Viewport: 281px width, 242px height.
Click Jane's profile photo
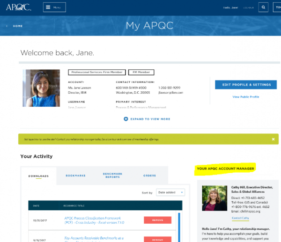click(x=41, y=88)
